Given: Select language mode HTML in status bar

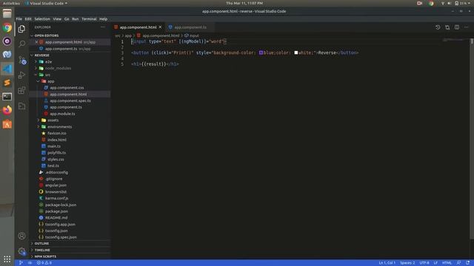Looking at the screenshot, I should (447, 263).
